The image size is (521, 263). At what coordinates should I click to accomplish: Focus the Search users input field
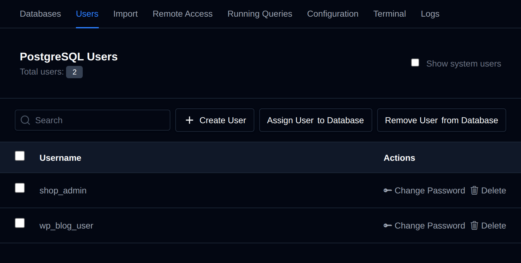pos(93,120)
